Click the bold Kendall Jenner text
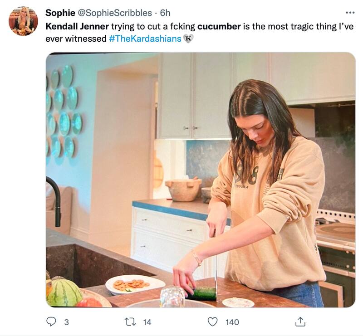 click(74, 26)
